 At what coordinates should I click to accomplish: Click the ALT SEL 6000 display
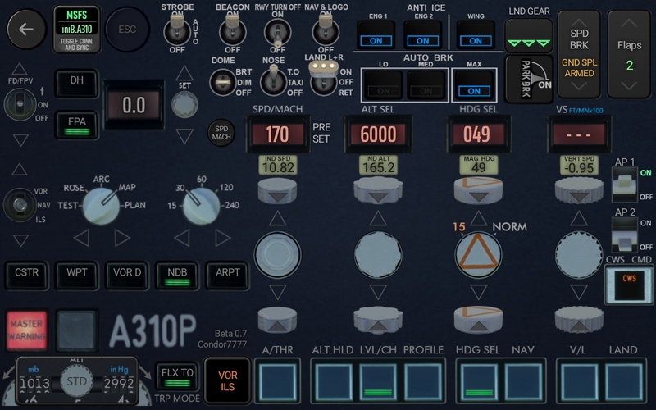(x=378, y=134)
